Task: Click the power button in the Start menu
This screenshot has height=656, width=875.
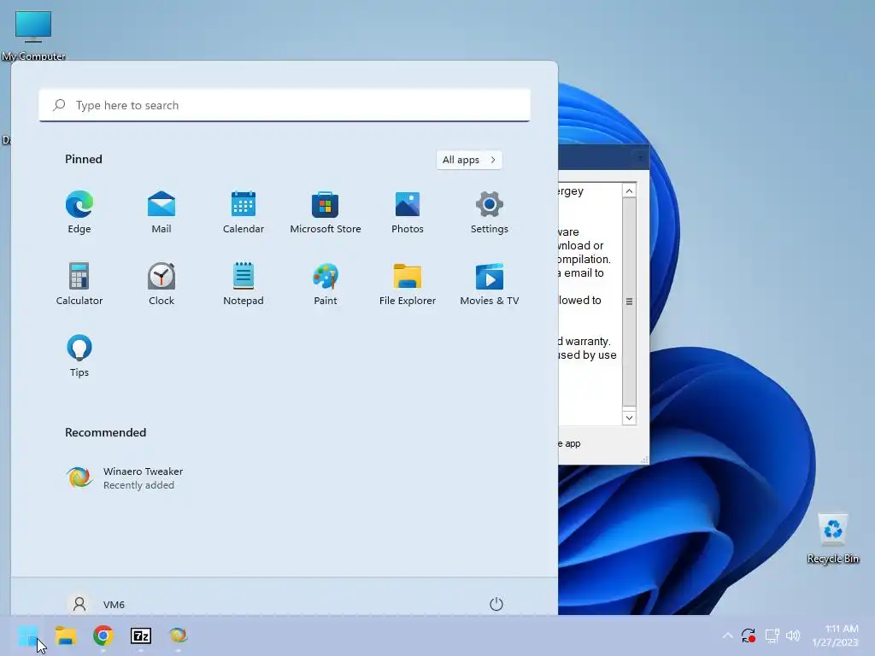Action: point(496,604)
